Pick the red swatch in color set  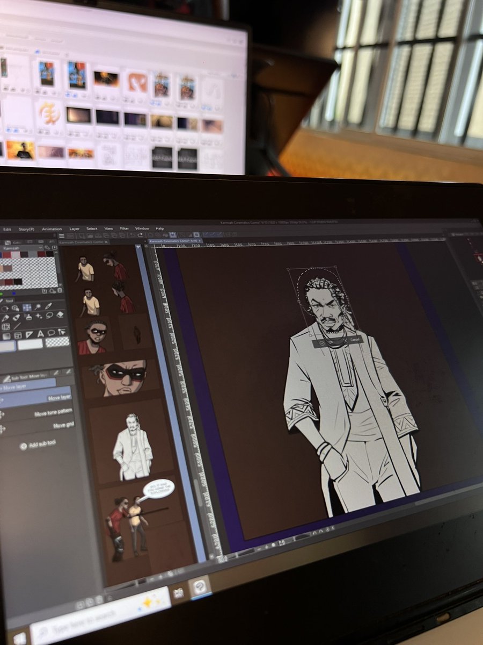6,254
